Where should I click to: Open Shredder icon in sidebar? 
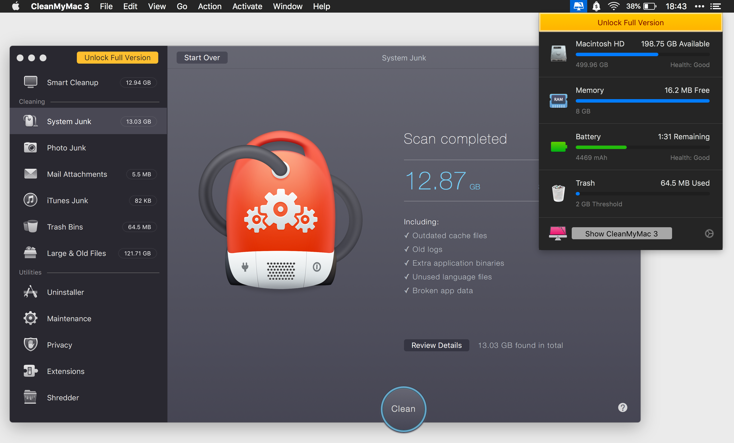[x=30, y=397]
